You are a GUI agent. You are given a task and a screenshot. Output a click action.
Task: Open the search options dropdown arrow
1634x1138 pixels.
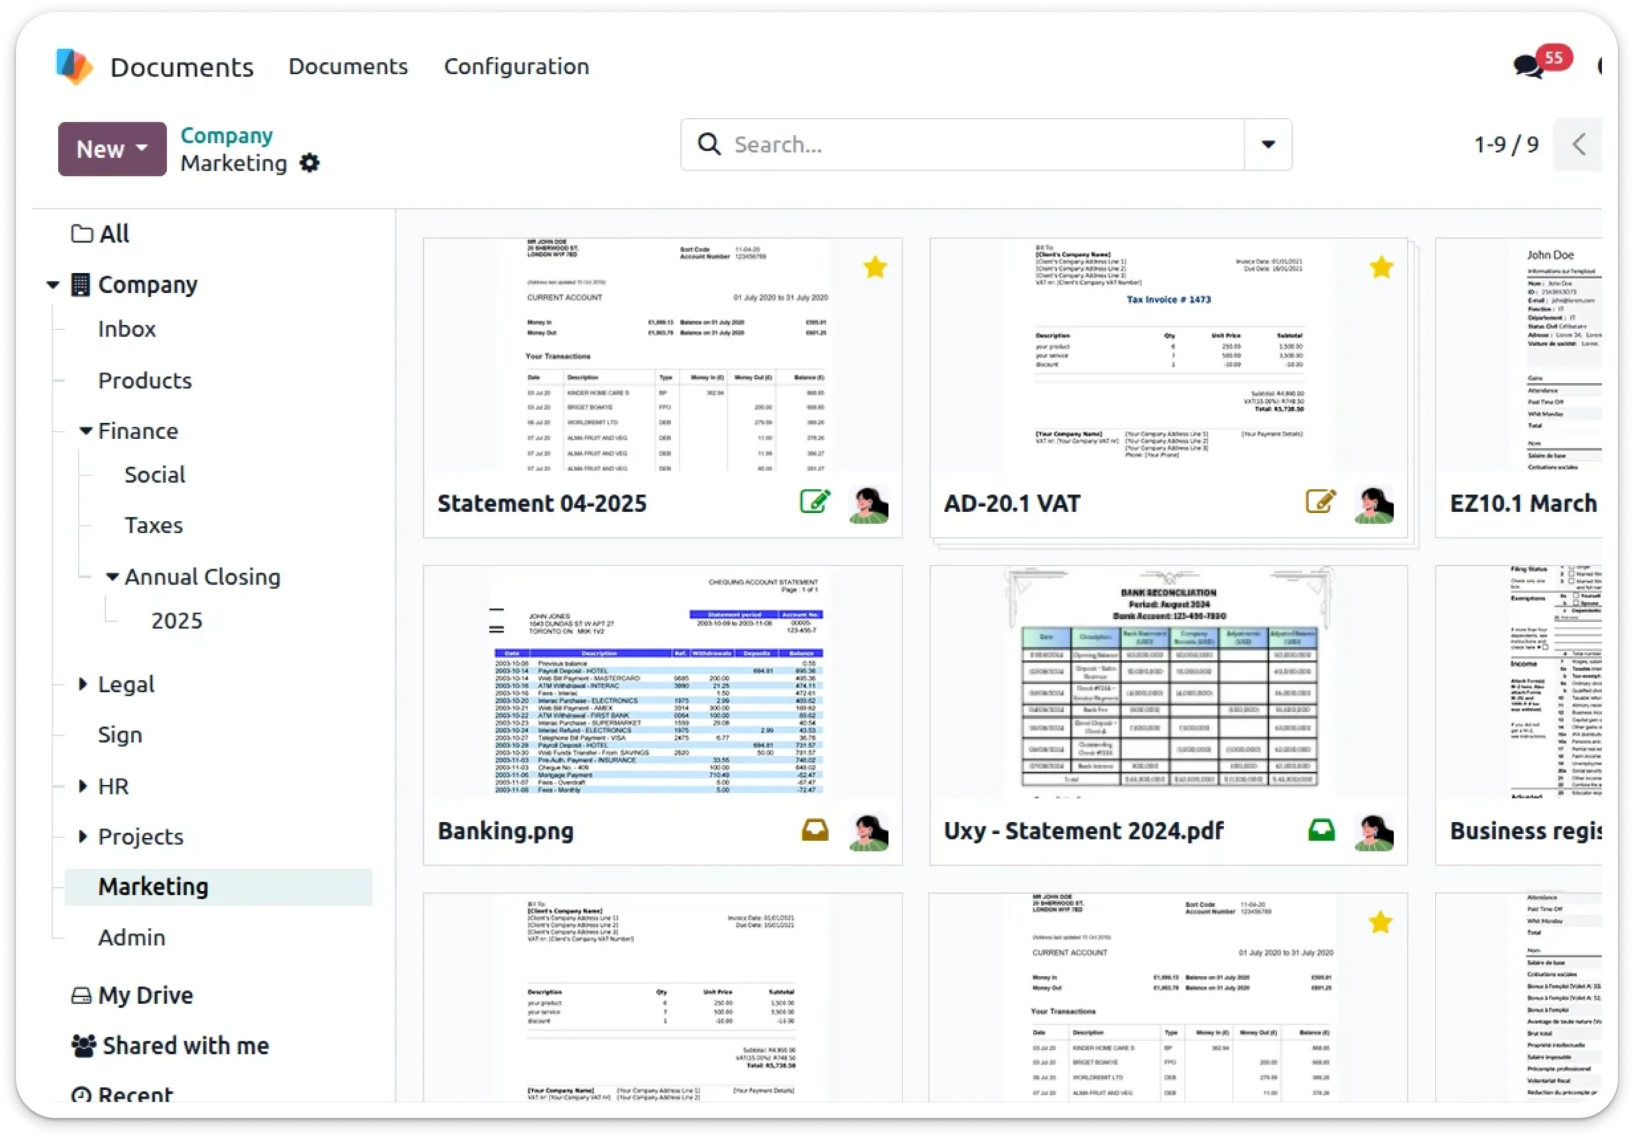tap(1268, 144)
